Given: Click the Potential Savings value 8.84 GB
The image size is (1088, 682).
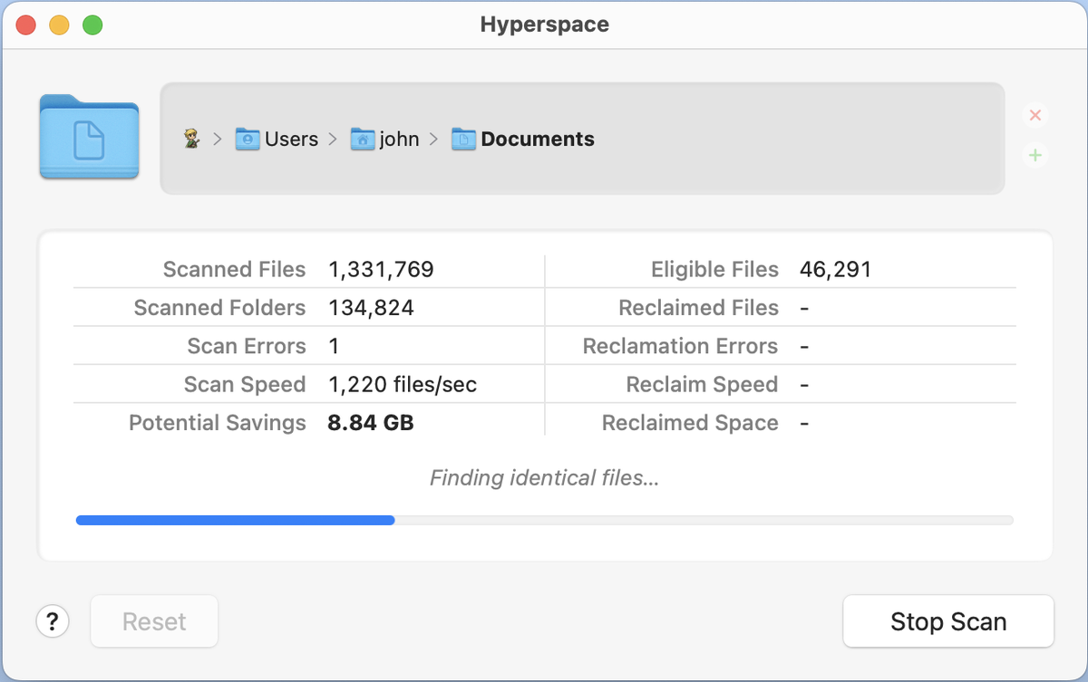Looking at the screenshot, I should [x=370, y=422].
